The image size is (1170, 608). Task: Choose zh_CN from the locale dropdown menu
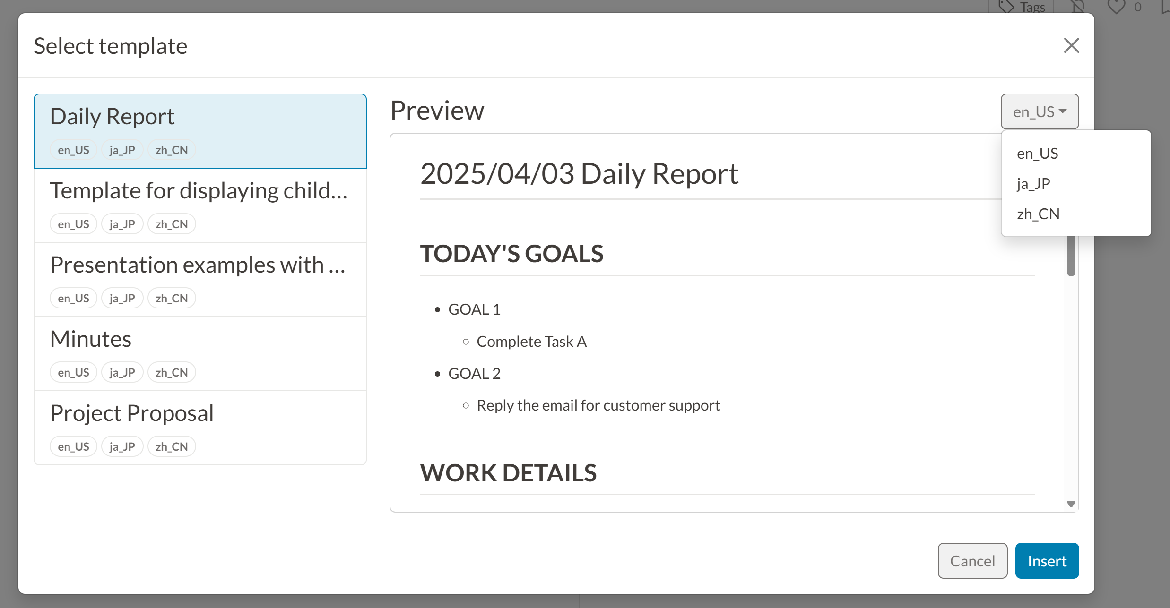[x=1038, y=214]
